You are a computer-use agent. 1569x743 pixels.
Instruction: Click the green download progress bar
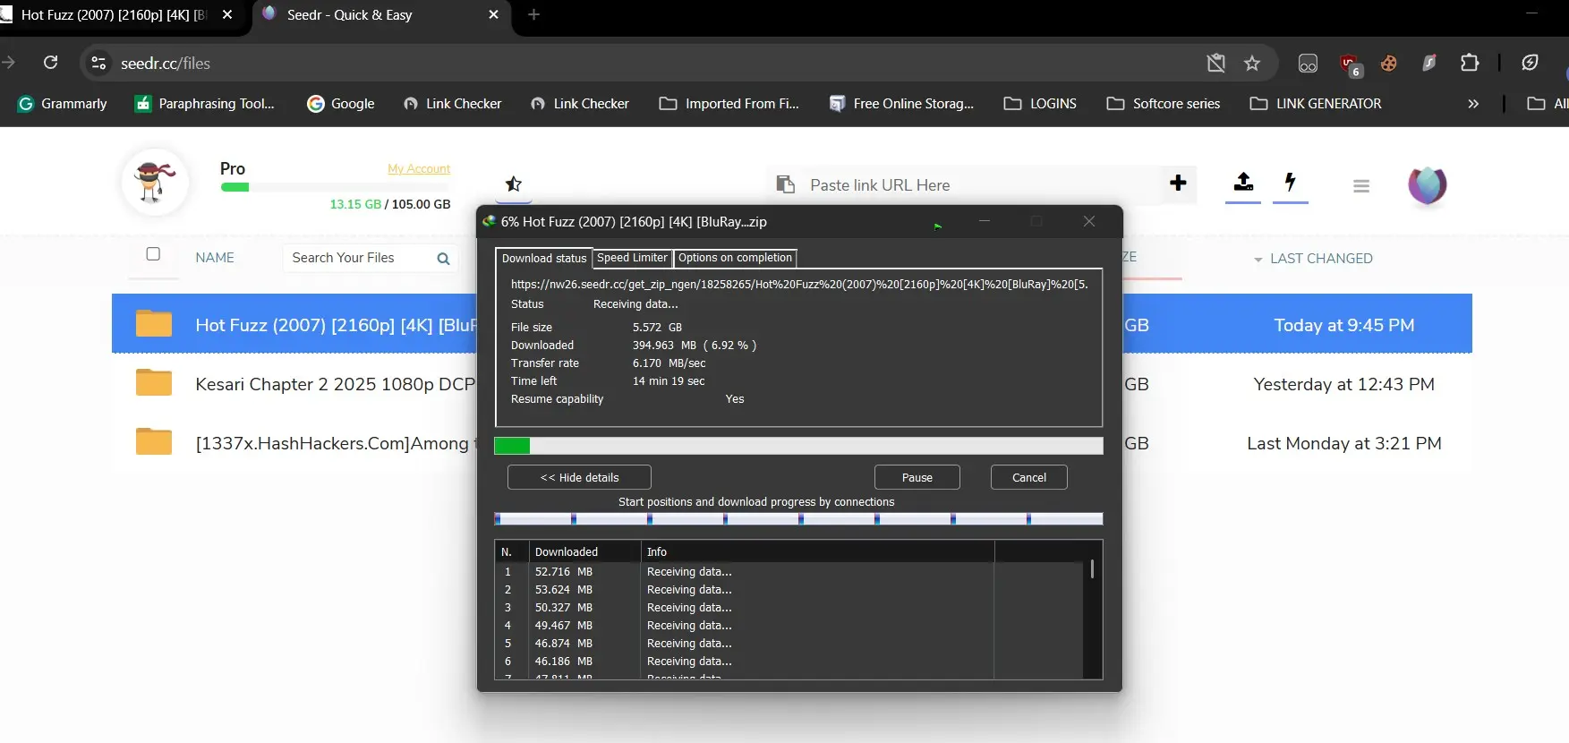tap(798, 445)
